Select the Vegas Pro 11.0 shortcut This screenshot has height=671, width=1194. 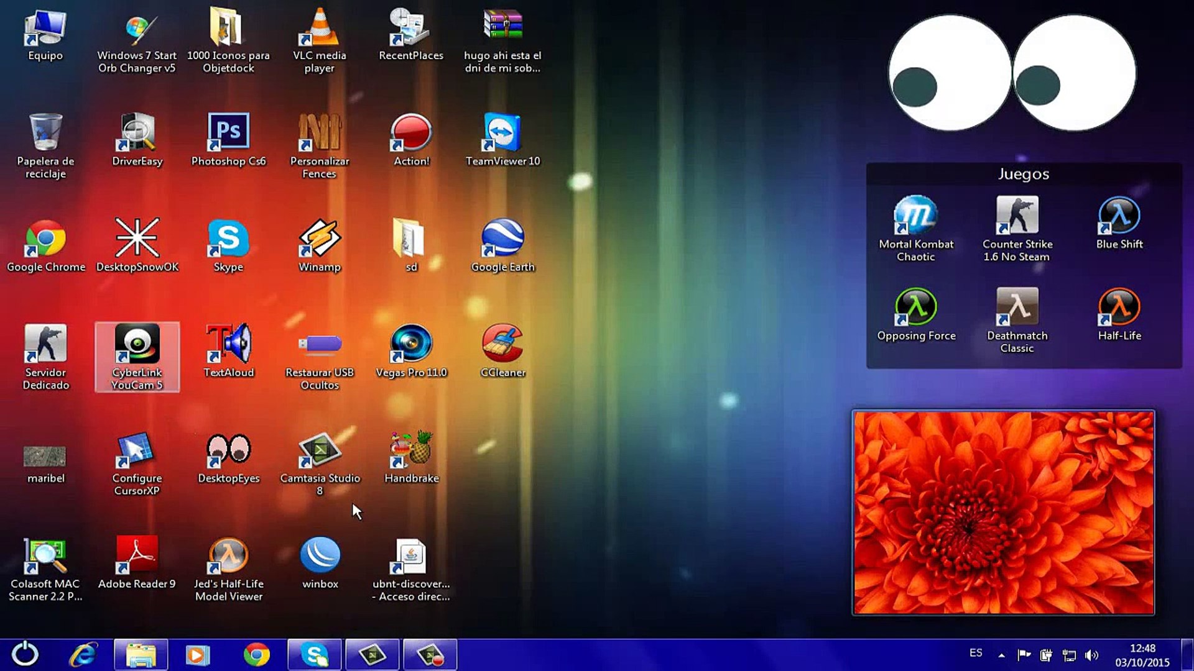coord(411,344)
